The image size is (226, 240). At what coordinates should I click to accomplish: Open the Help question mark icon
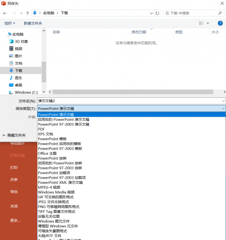point(220,23)
